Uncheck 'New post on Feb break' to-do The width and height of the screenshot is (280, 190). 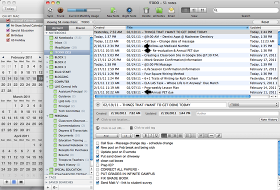point(97,147)
